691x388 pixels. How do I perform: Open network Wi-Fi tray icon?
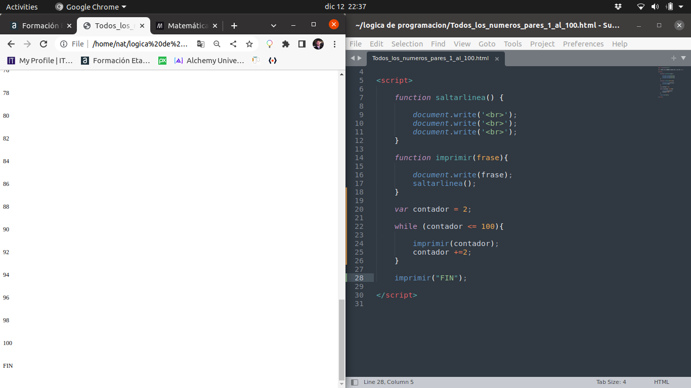coord(641,7)
